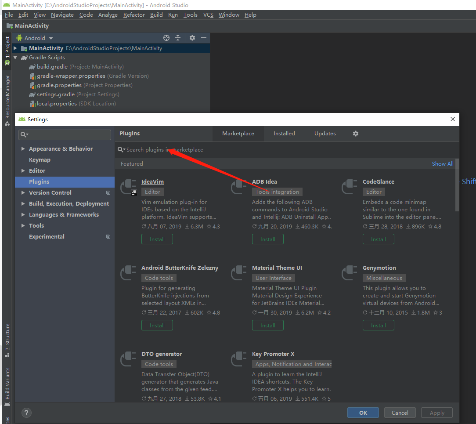The height and width of the screenshot is (424, 476).
Task: Expand Appearance & Behavior settings
Action: [x=23, y=149]
